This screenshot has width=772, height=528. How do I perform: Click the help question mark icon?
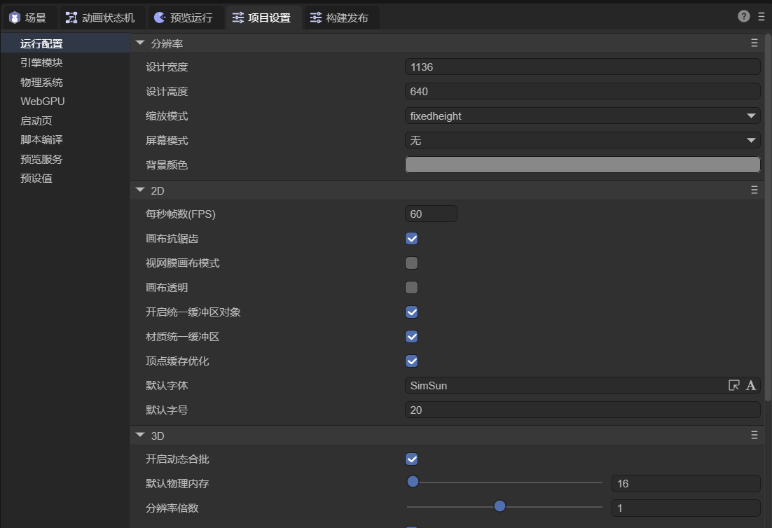pyautogui.click(x=744, y=17)
